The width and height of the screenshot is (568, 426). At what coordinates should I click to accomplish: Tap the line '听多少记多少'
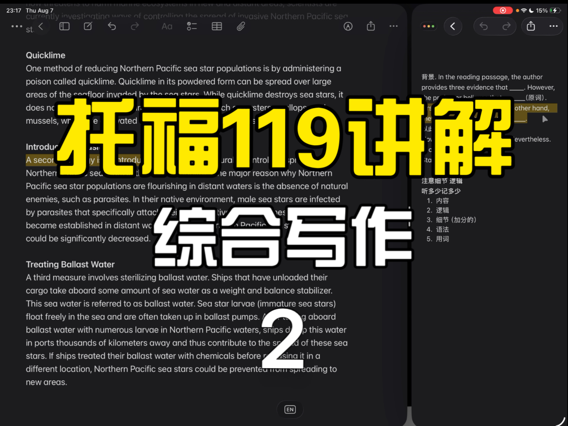pyautogui.click(x=441, y=191)
